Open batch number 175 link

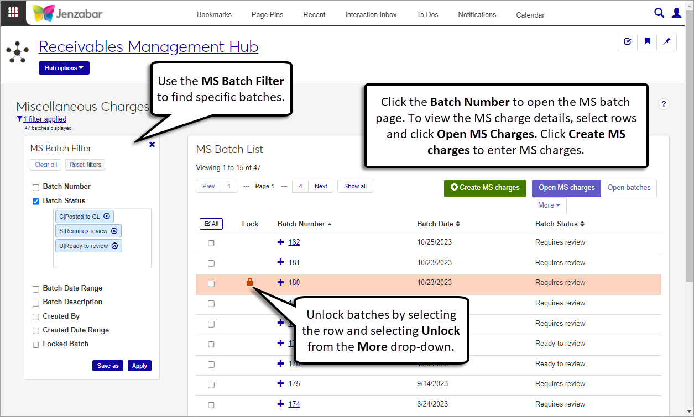(x=294, y=384)
